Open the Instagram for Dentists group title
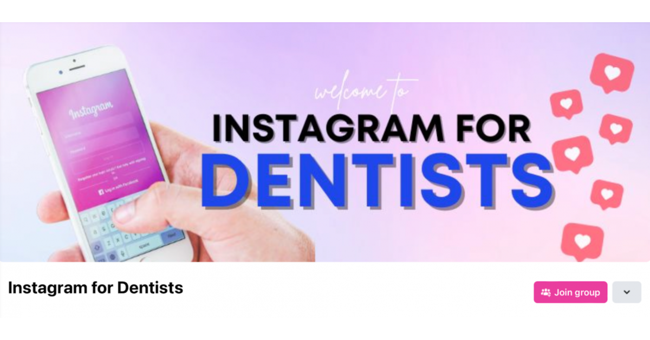The height and width of the screenshot is (340, 650). click(95, 288)
